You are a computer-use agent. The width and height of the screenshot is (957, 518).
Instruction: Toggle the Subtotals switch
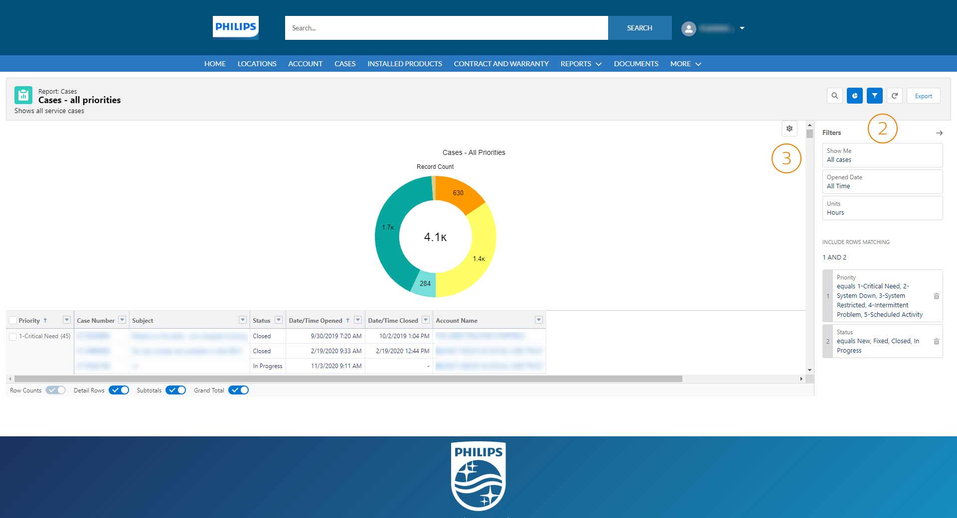click(x=175, y=390)
